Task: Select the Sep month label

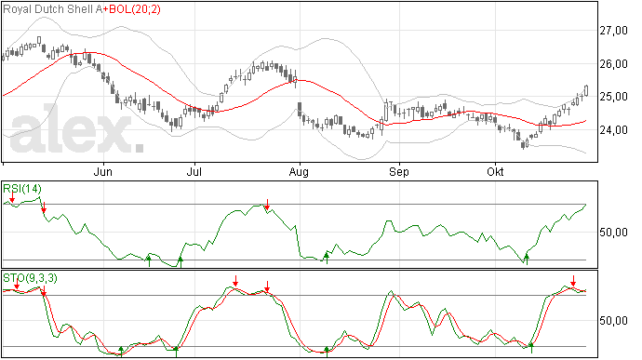Action: click(399, 171)
